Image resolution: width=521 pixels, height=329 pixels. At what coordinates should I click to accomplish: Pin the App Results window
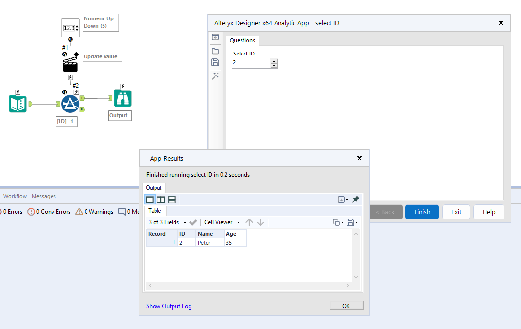point(355,199)
